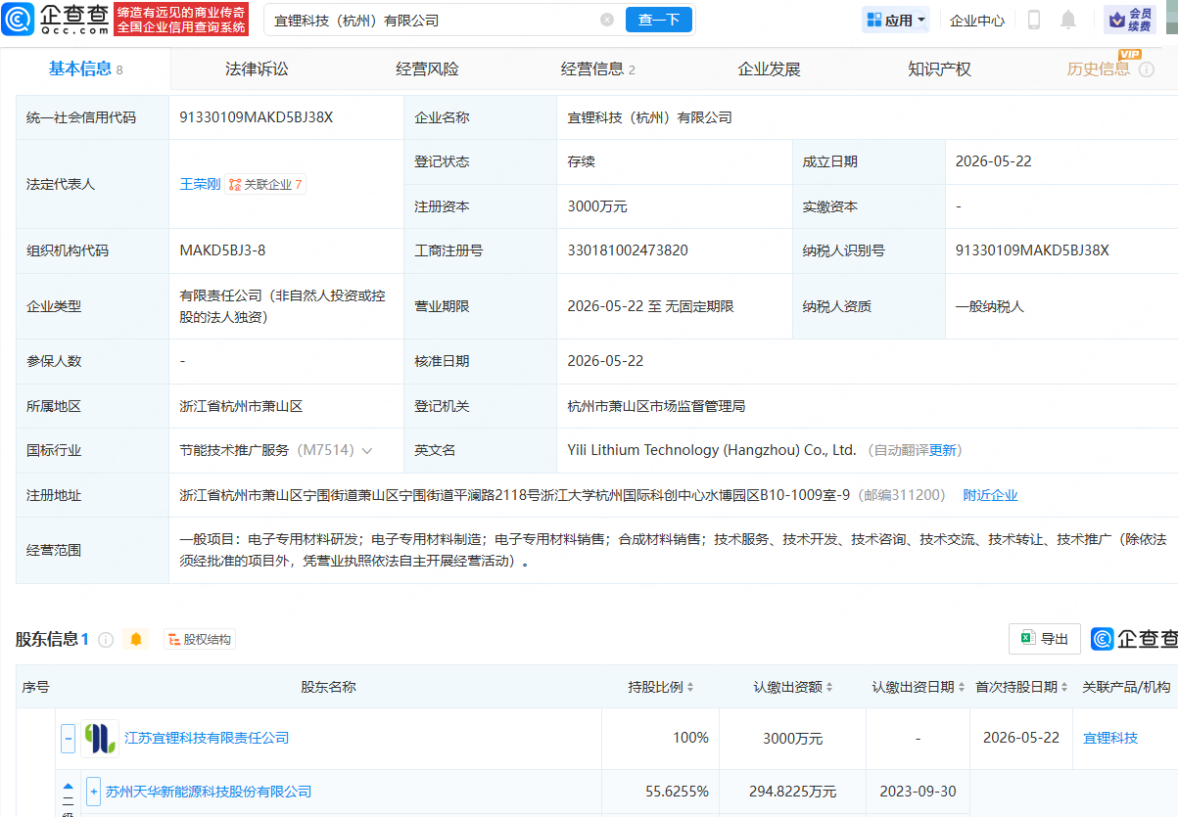Click registered capital 3000万元 value

point(596,206)
